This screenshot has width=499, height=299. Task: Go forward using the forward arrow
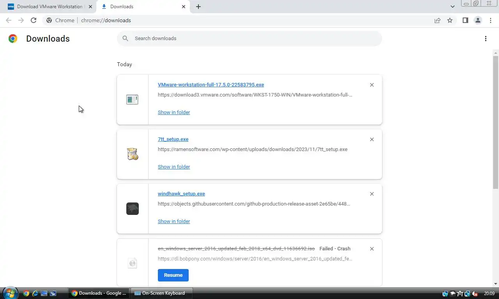pyautogui.click(x=21, y=20)
